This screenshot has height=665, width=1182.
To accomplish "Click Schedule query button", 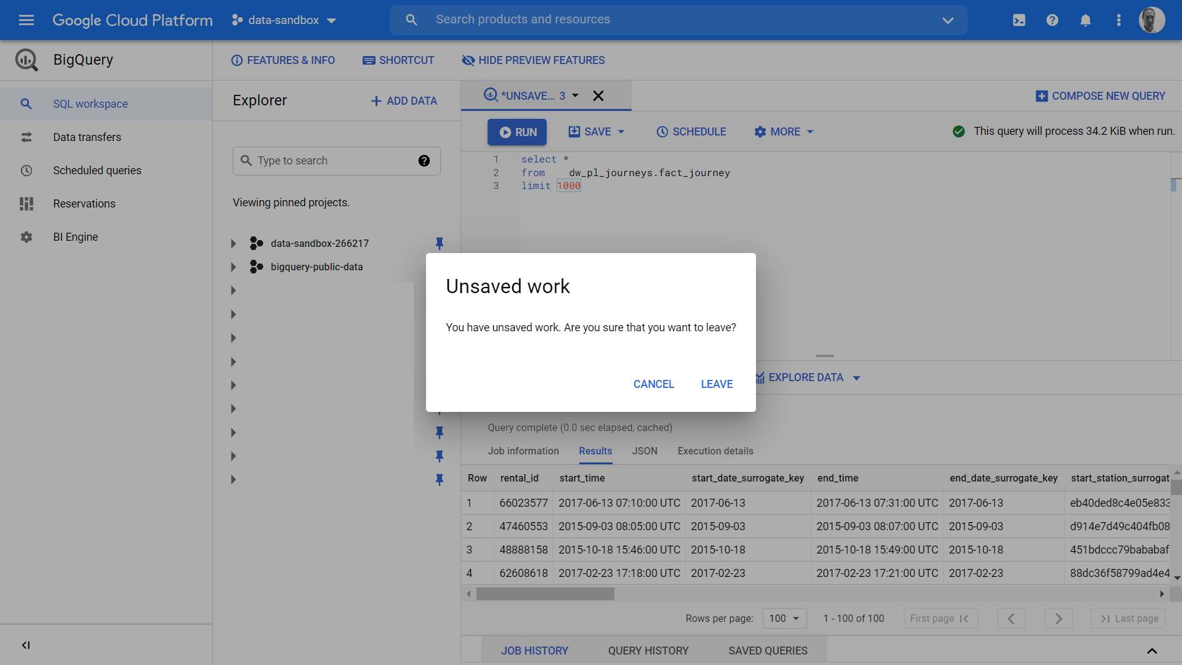I will coord(691,132).
